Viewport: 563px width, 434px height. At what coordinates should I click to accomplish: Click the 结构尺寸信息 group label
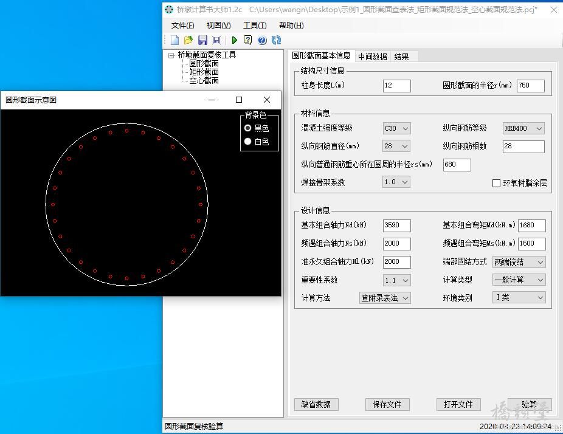(x=322, y=71)
